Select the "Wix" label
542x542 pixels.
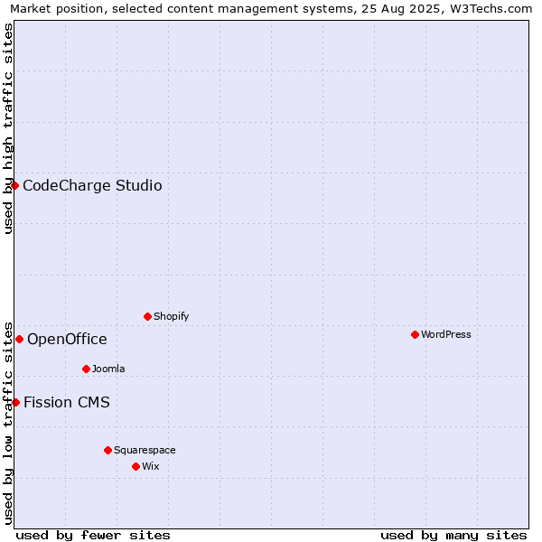[x=150, y=466]
